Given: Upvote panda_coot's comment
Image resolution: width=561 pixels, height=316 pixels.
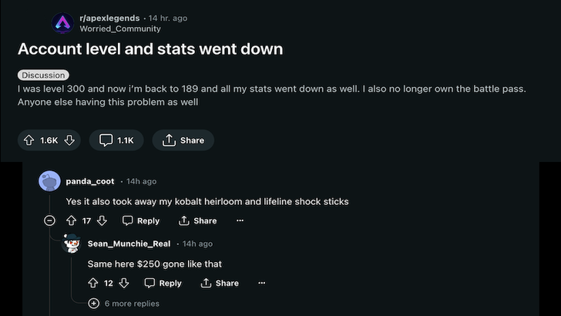Looking at the screenshot, I should coord(72,220).
